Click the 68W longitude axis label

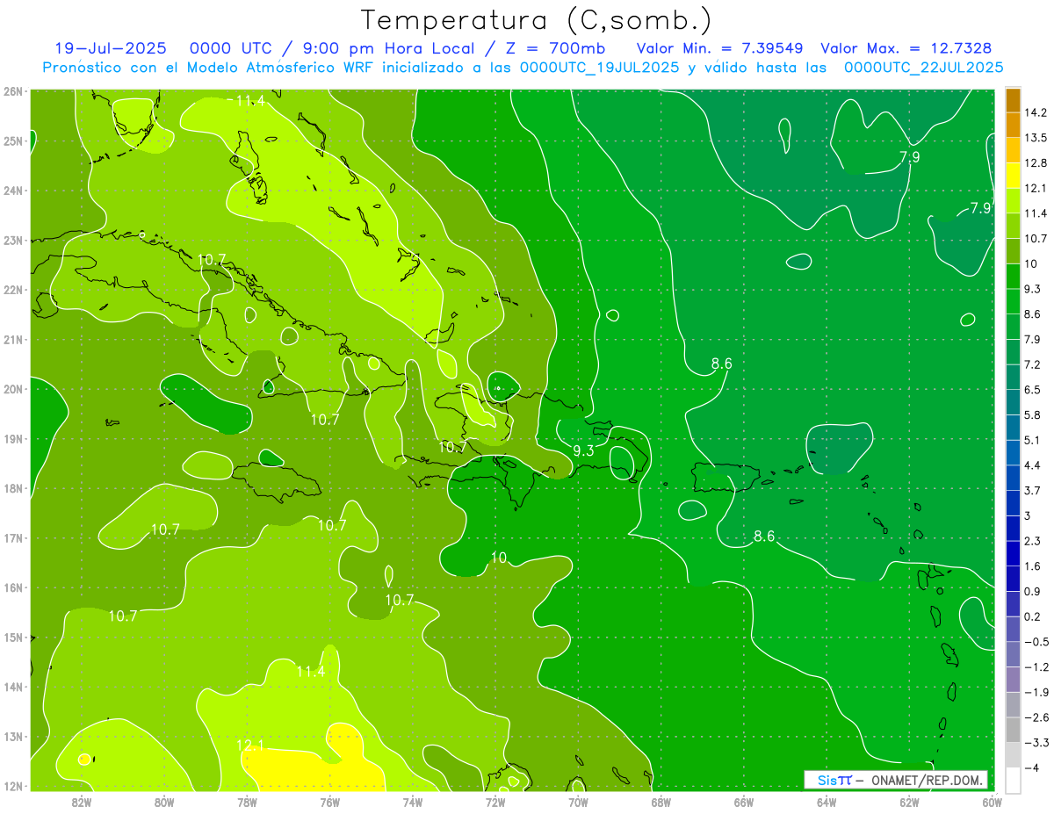pyautogui.click(x=661, y=802)
